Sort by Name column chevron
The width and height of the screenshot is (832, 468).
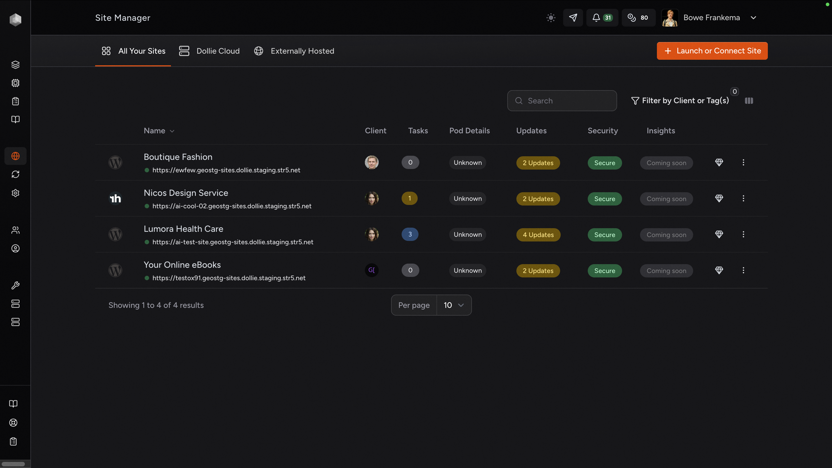[x=172, y=131]
